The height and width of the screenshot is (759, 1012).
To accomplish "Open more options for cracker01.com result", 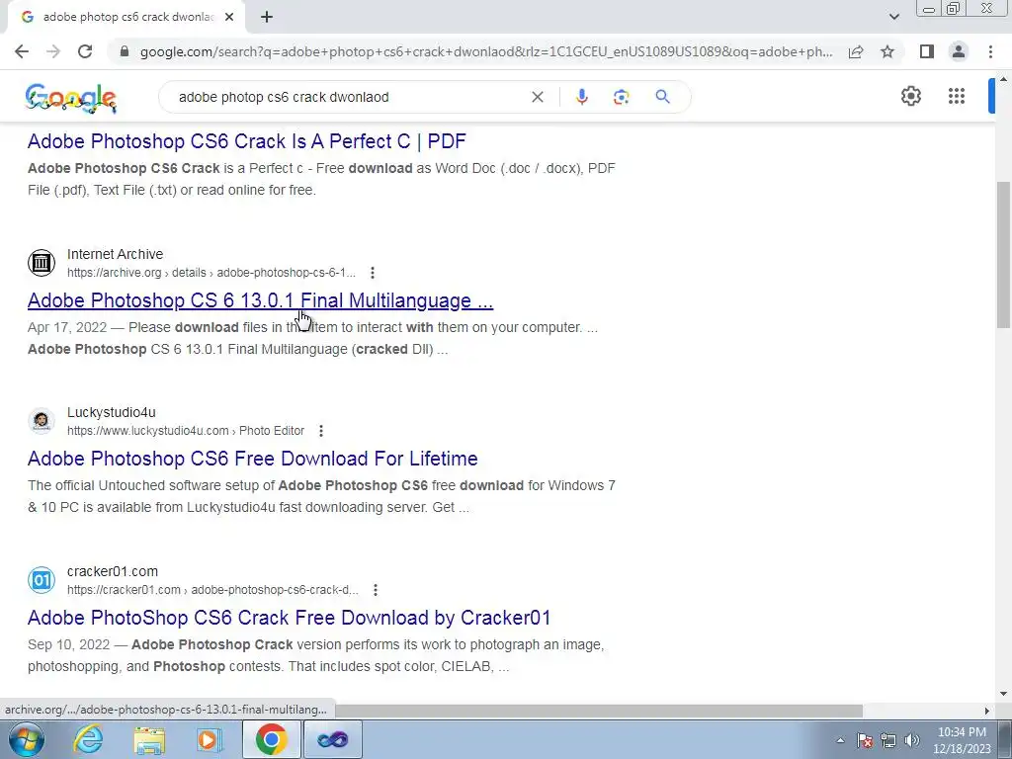I will [375, 589].
